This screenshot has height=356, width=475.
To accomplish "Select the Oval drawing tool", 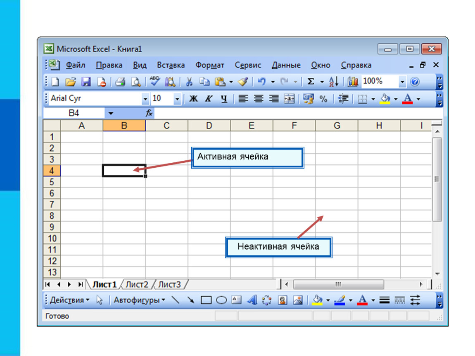I will pos(221,300).
